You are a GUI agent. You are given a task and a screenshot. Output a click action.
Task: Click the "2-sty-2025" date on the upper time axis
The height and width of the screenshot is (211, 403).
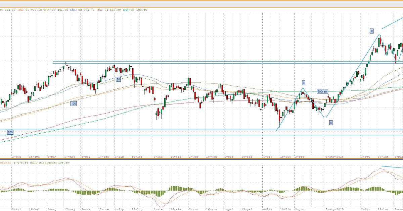pos(334,156)
